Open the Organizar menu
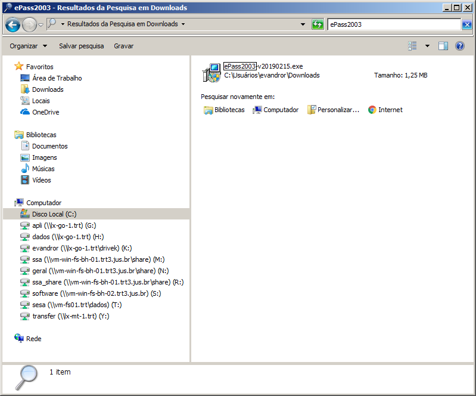 tap(28, 46)
